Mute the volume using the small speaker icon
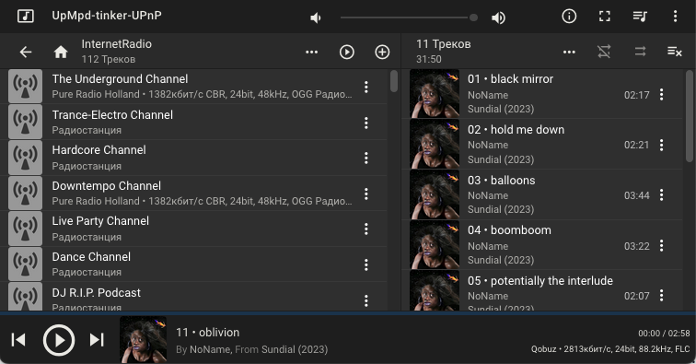 point(316,18)
